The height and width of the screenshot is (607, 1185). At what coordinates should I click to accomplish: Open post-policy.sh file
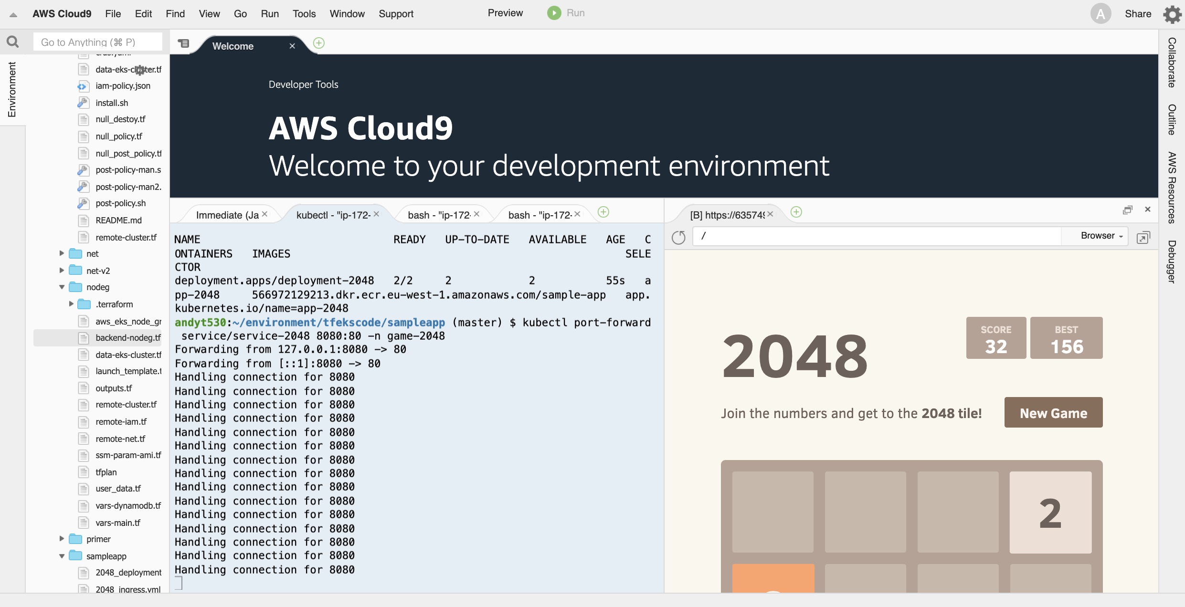(x=120, y=203)
